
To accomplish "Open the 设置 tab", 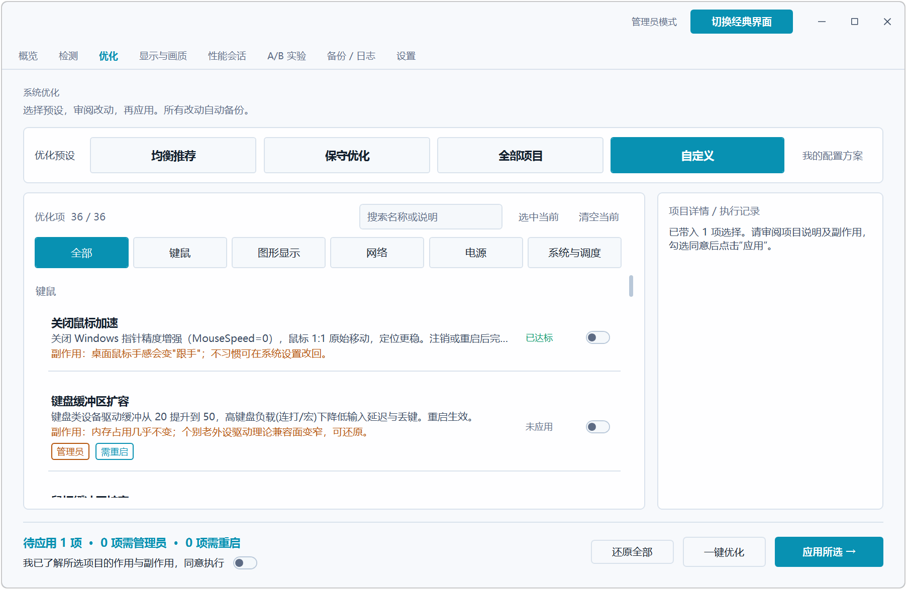I will [406, 56].
